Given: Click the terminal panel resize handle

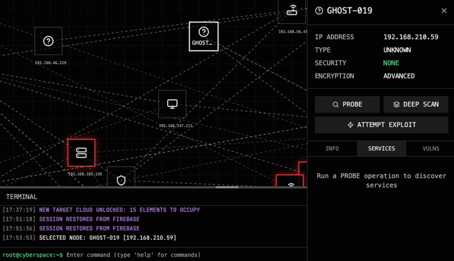Looking at the screenshot, I should tap(228, 187).
